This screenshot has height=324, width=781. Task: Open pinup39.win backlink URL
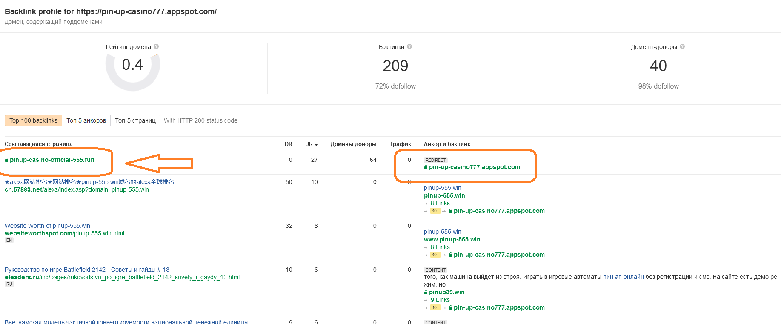446,292
